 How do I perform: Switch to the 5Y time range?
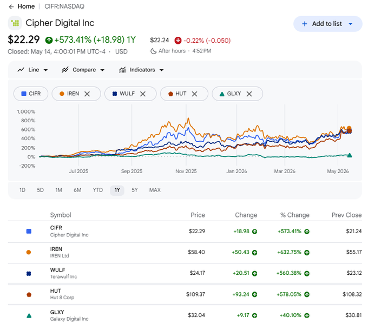(134, 190)
